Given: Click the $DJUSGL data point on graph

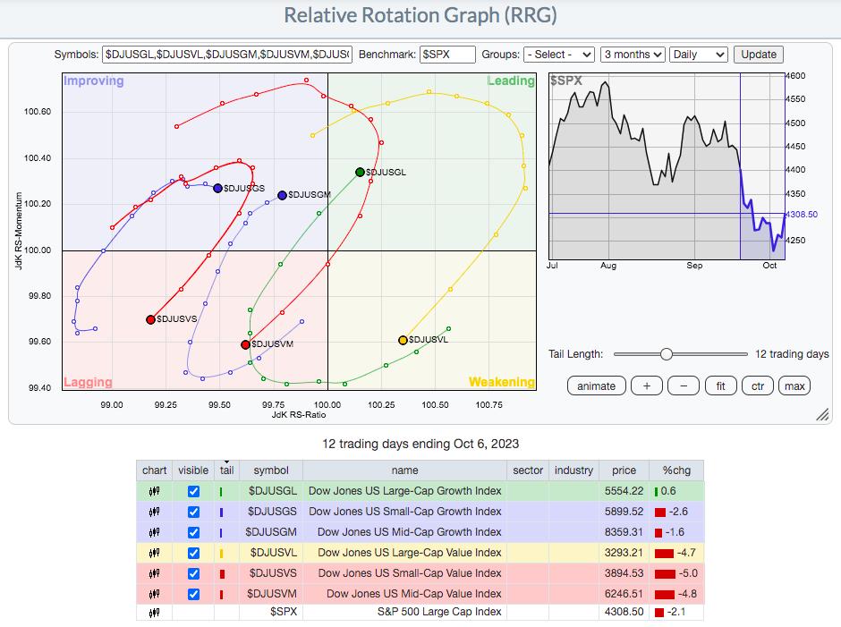Looking at the screenshot, I should click(x=360, y=172).
